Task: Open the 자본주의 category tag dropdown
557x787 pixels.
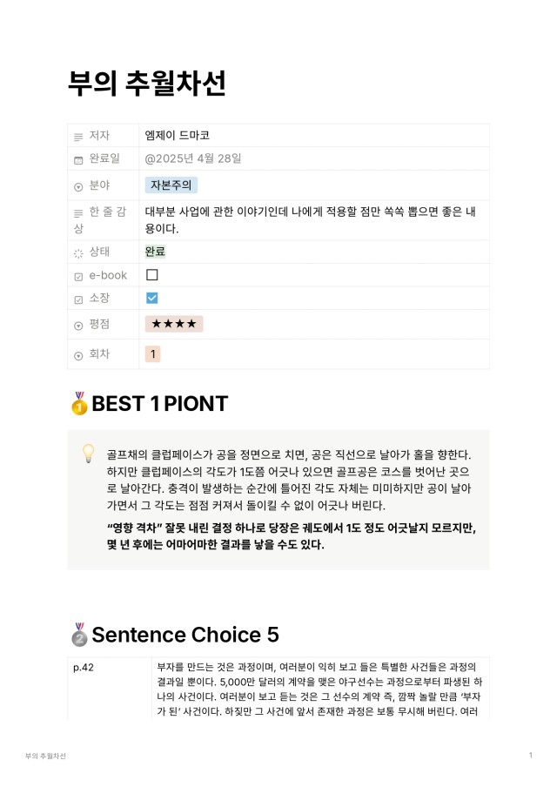Action: tap(171, 185)
